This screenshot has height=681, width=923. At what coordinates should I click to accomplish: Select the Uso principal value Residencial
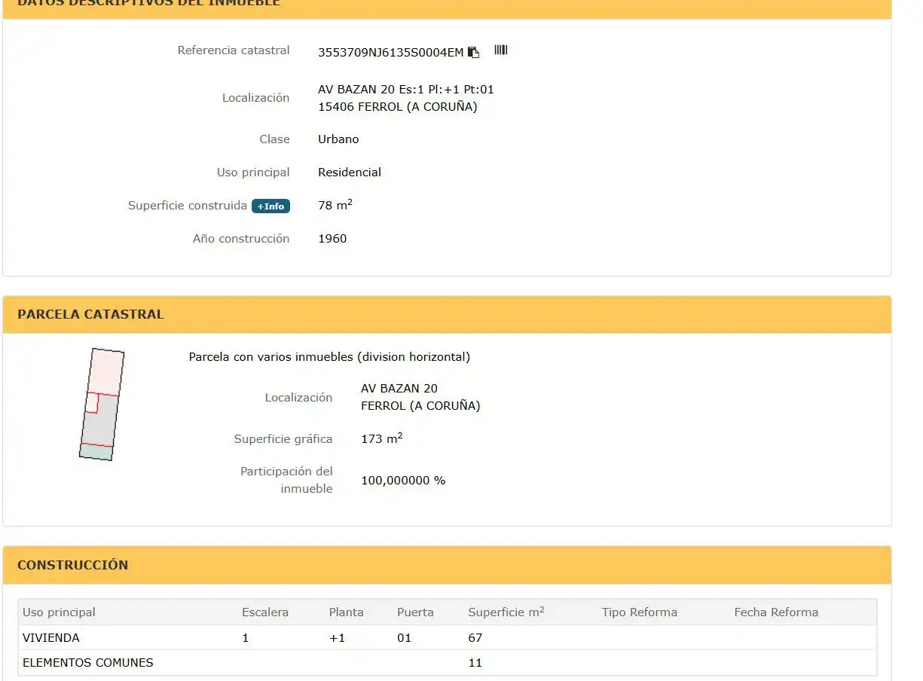tap(350, 173)
